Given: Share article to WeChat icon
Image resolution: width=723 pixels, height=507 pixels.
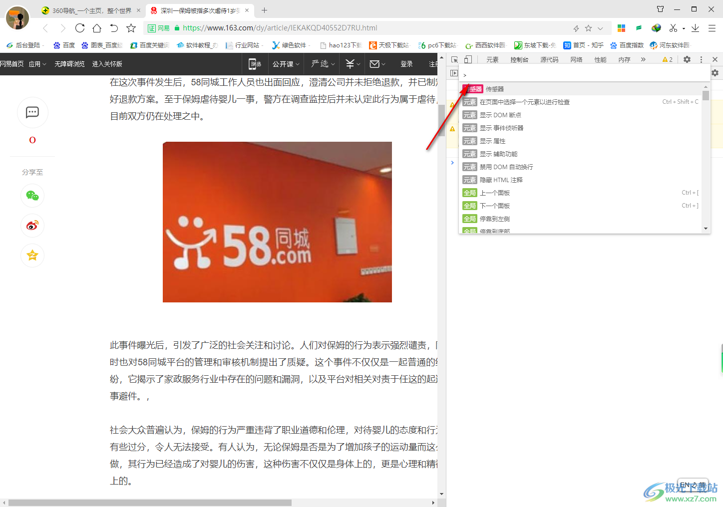Looking at the screenshot, I should pos(32,196).
